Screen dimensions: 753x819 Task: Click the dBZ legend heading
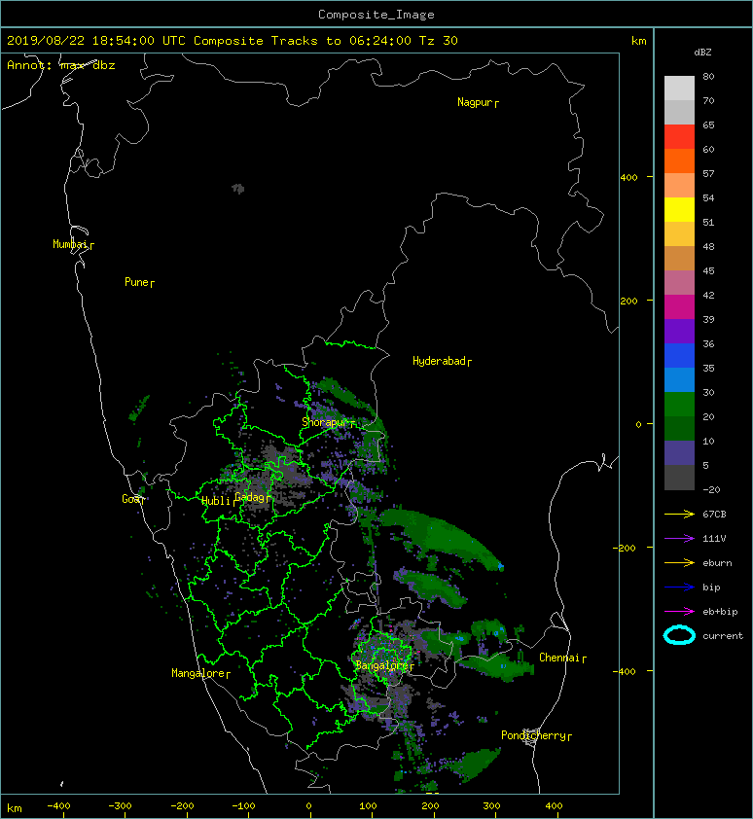pos(702,53)
